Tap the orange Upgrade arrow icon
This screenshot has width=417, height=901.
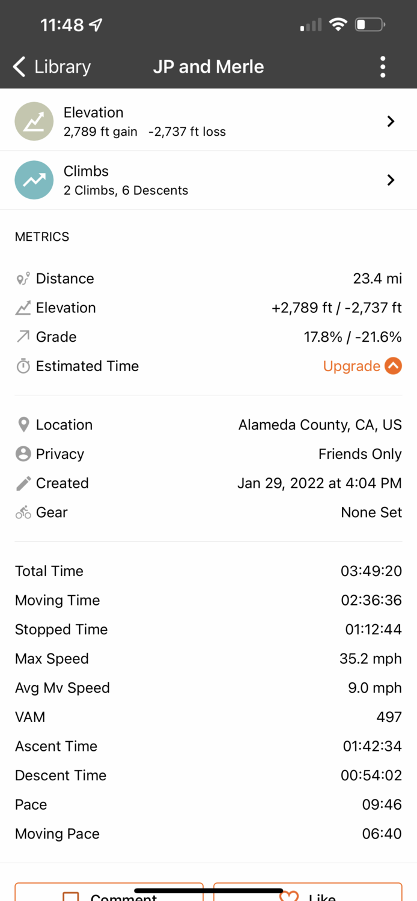393,366
